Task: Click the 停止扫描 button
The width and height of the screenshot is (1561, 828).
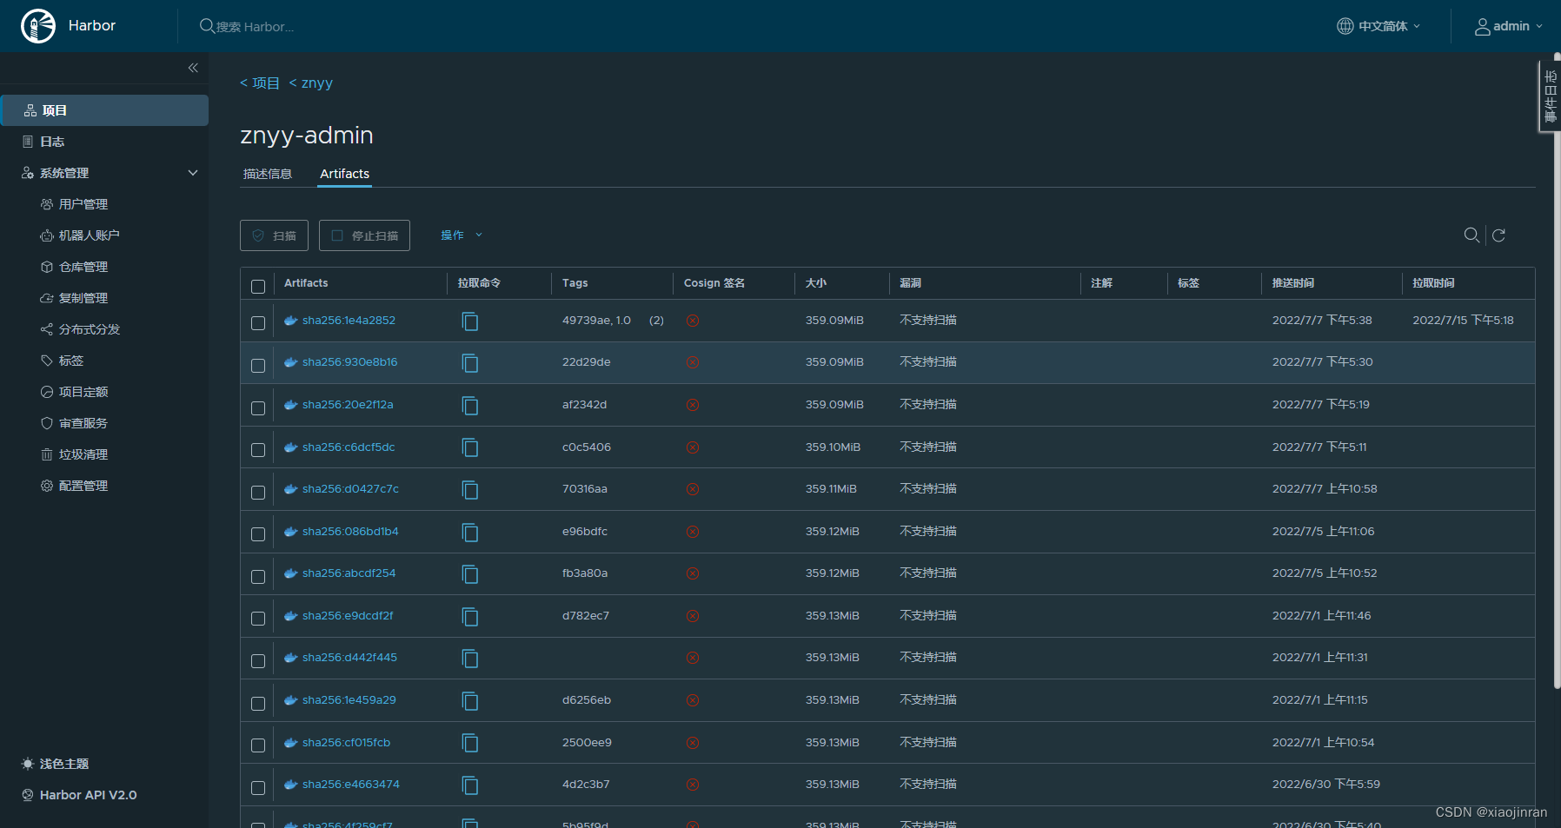Action: click(364, 235)
